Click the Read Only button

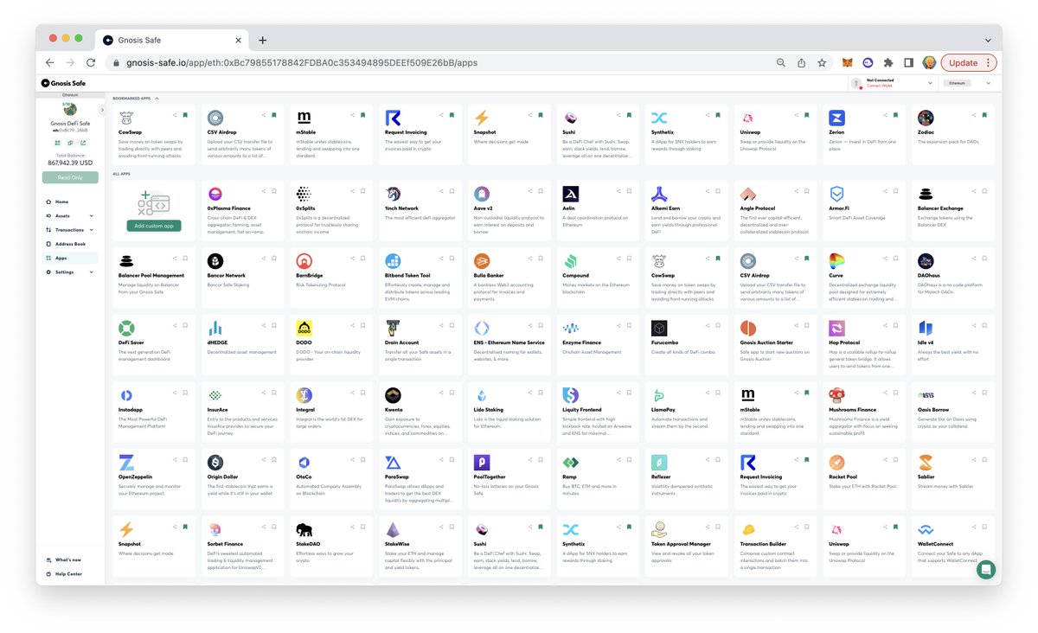(70, 177)
